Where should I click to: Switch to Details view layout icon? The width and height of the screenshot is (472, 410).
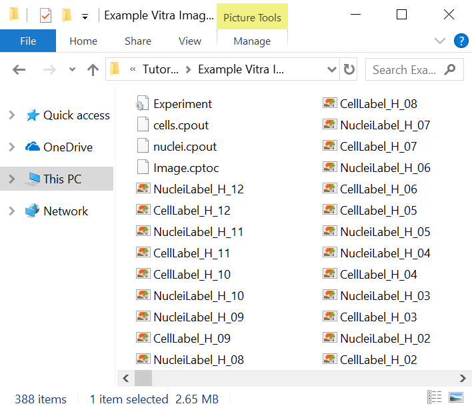435,397
